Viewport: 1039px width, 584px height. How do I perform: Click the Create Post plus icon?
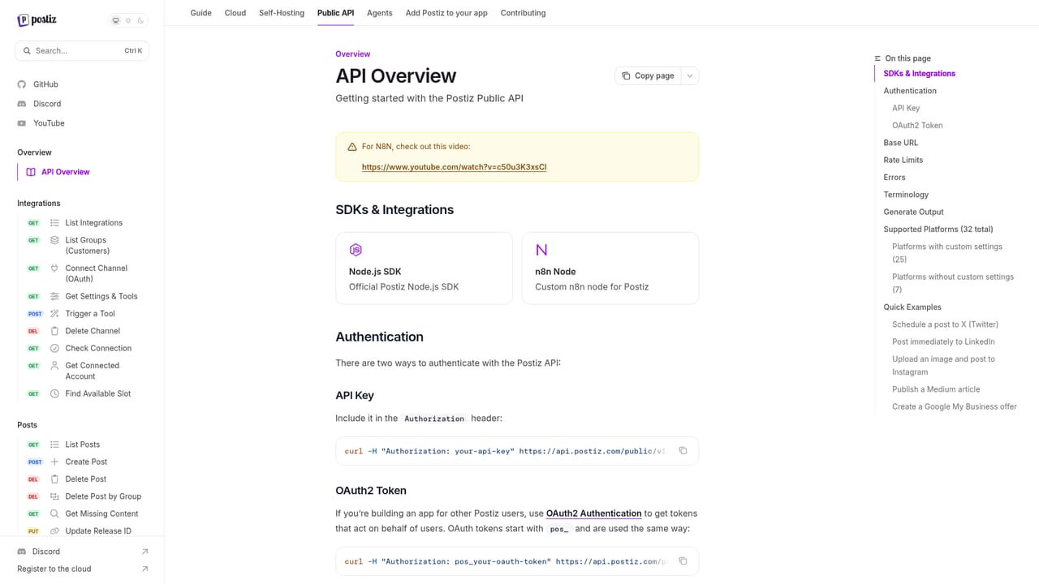(x=54, y=462)
